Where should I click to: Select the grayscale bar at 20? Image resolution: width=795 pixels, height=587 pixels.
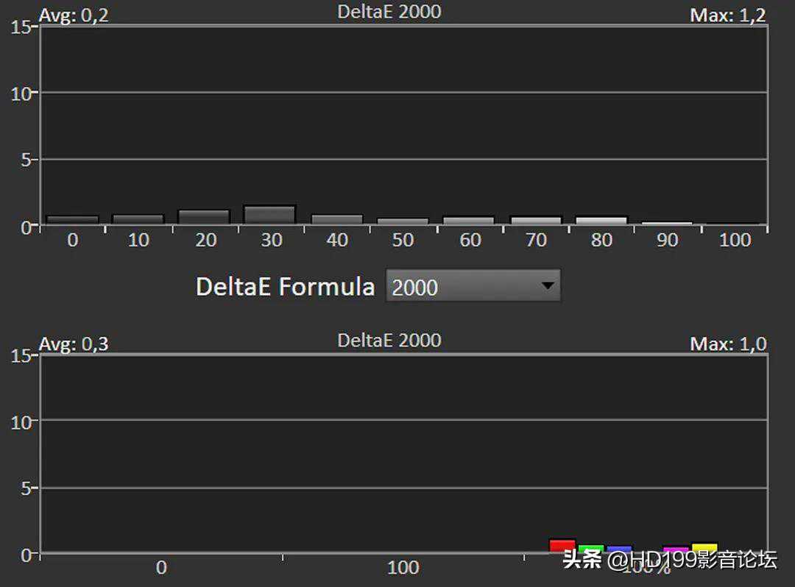(204, 217)
